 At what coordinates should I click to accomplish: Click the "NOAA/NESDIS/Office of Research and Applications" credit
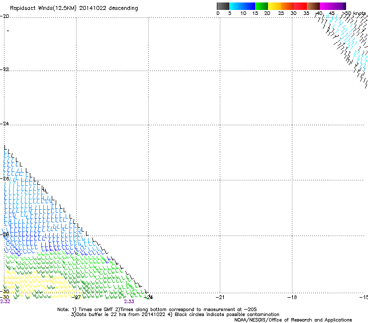coord(293,320)
